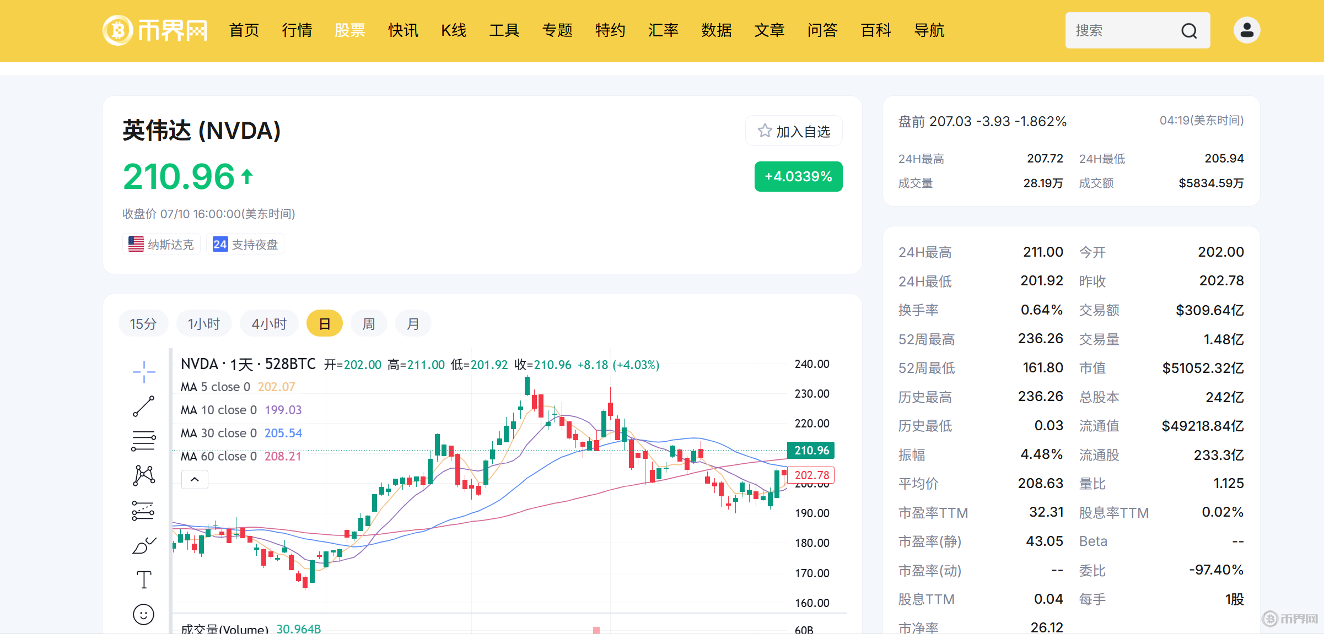The image size is (1324, 634).
Task: Switch chart to 周 weekly interval
Action: [x=369, y=324]
